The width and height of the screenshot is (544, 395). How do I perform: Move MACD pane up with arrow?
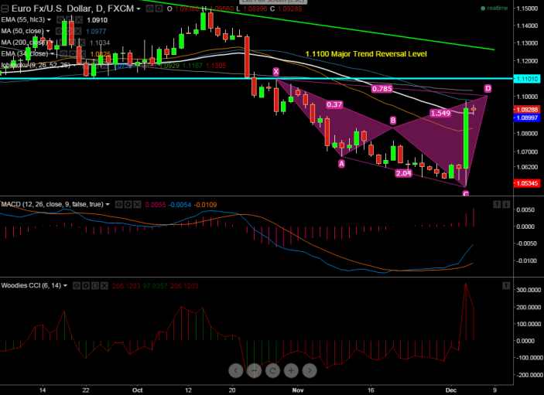497,204
